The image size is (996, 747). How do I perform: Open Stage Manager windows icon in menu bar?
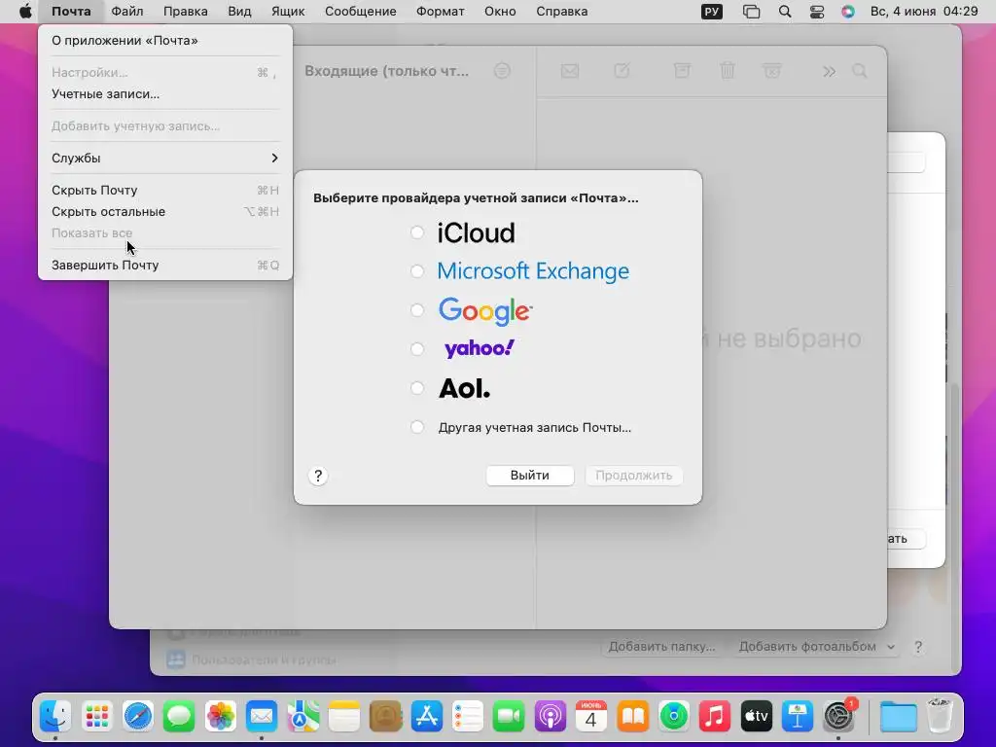pos(752,12)
